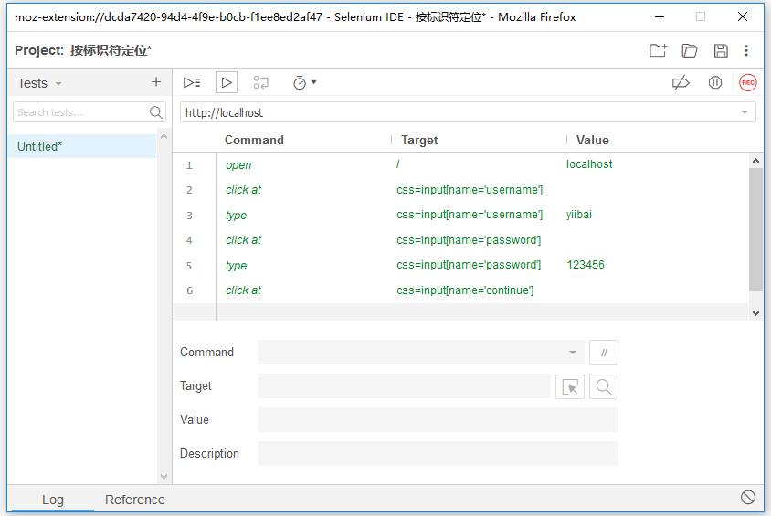
Task: Select target in page icon
Action: [570, 386]
